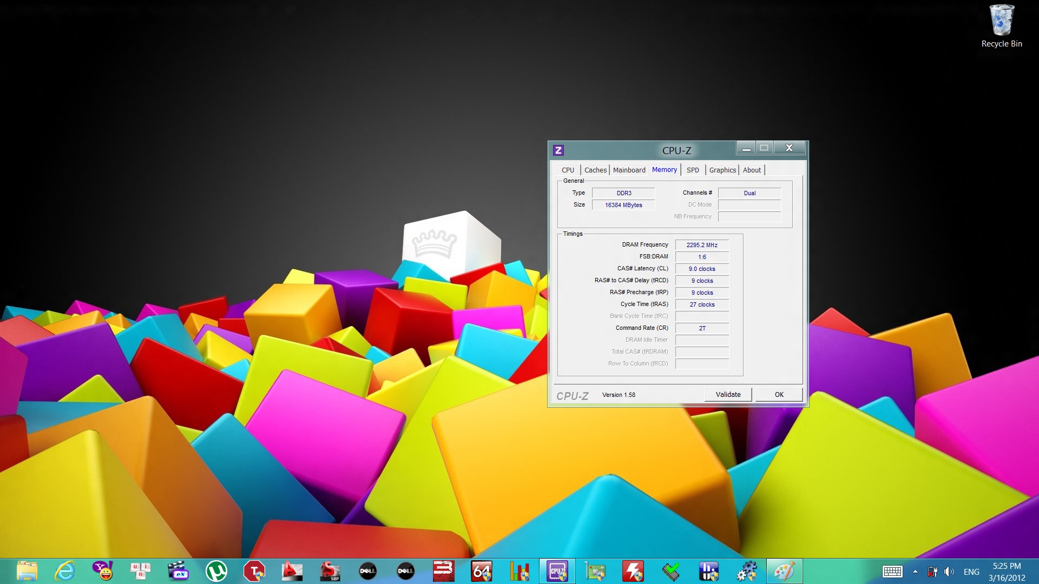Click the tRCD value 9 clocks
The image size is (1039, 584).
(702, 281)
